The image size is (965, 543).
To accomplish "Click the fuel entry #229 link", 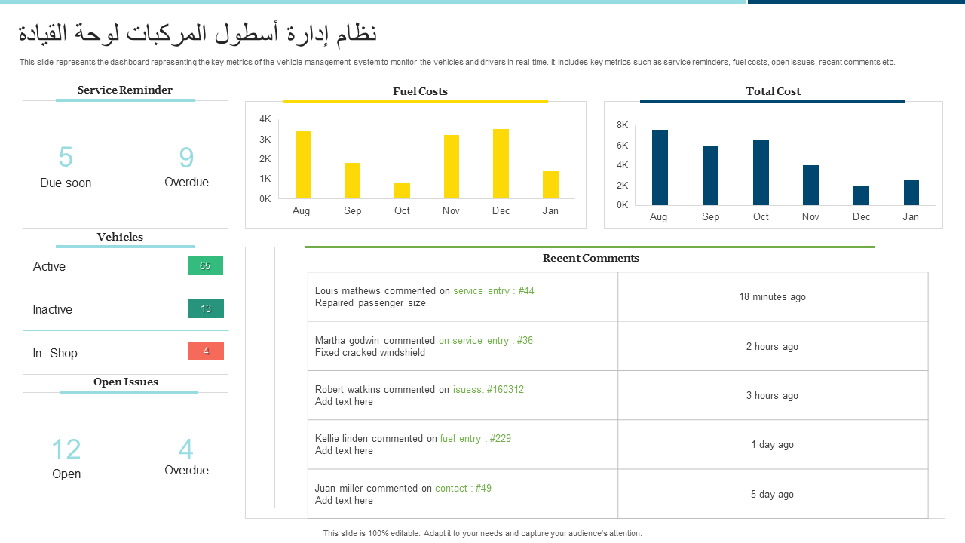I will click(x=476, y=438).
